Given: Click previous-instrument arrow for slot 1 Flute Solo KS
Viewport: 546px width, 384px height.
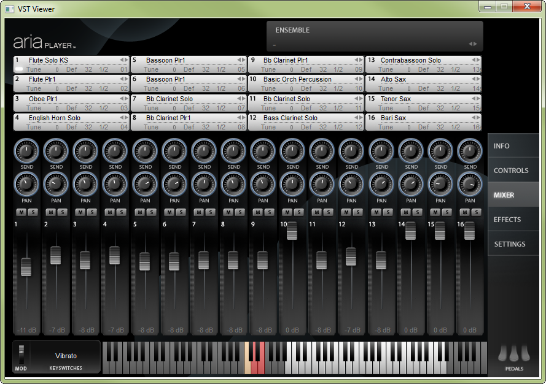Looking at the screenshot, I should click(x=122, y=60).
